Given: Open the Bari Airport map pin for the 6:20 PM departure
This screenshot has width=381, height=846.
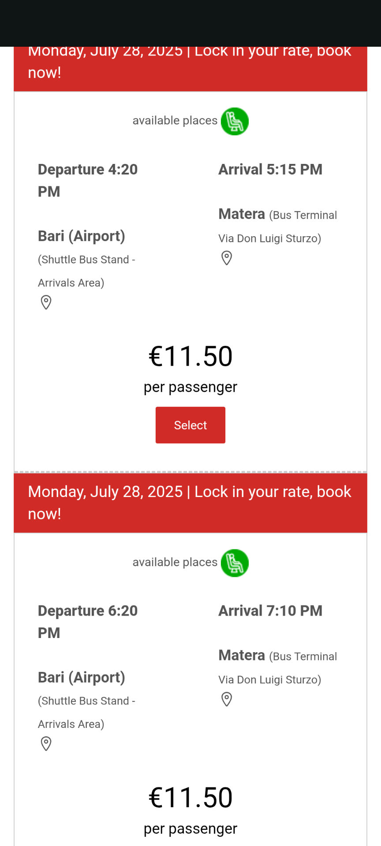Looking at the screenshot, I should (46, 744).
